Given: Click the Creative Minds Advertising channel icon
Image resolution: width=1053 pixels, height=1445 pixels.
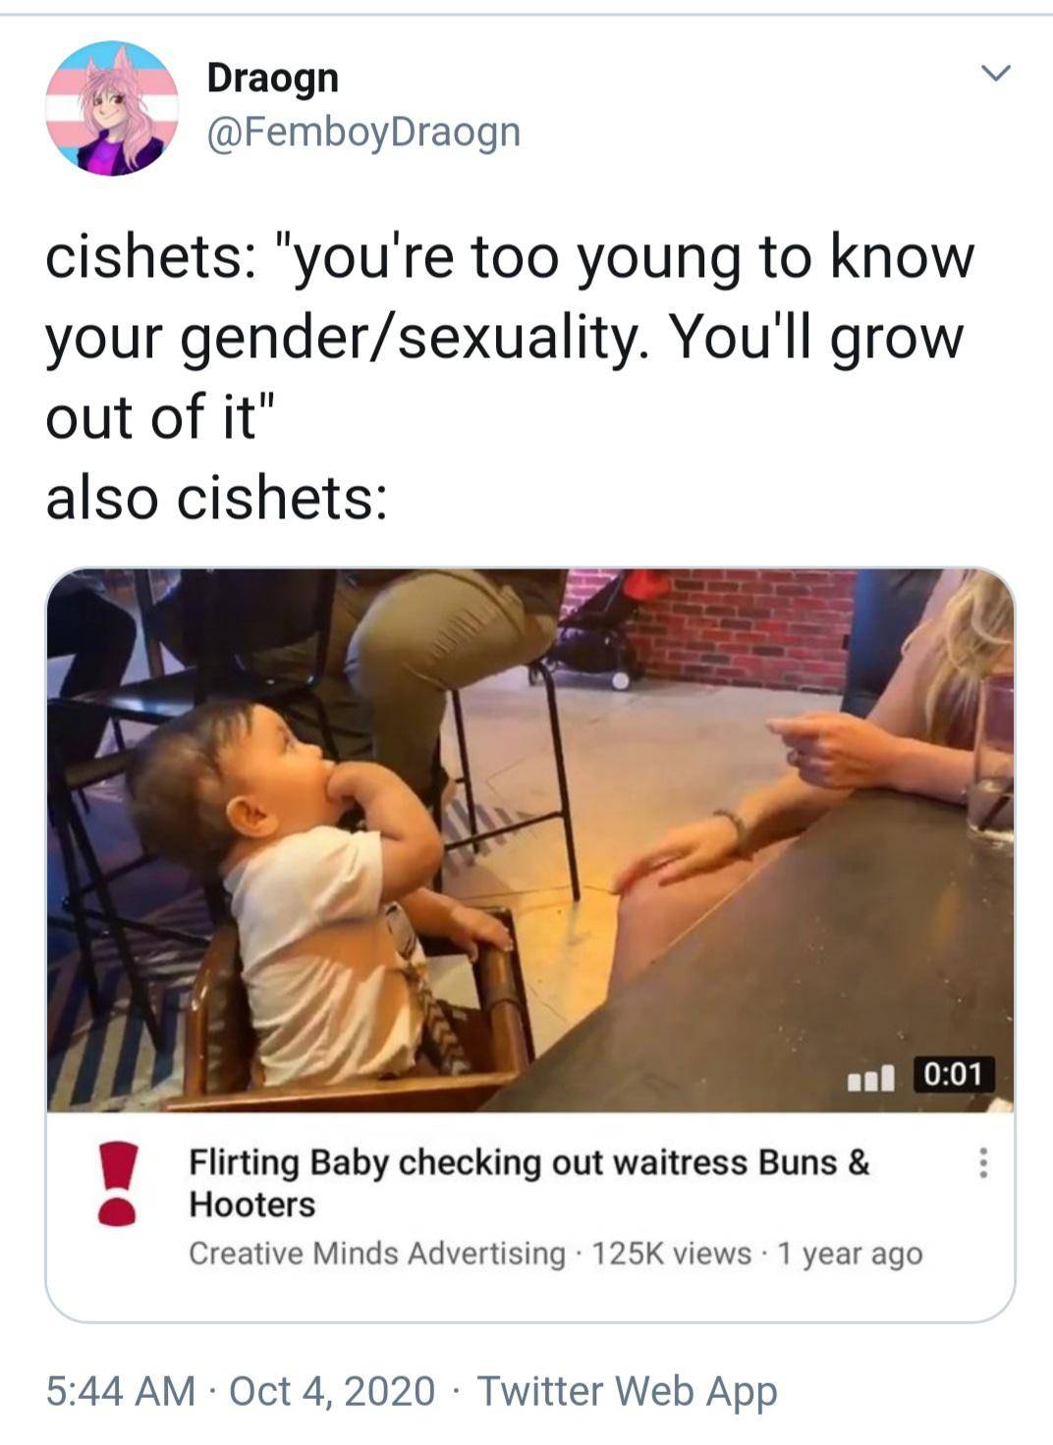Looking at the screenshot, I should [117, 1183].
